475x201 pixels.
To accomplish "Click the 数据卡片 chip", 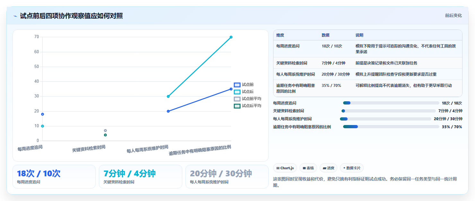I will point(351,168).
